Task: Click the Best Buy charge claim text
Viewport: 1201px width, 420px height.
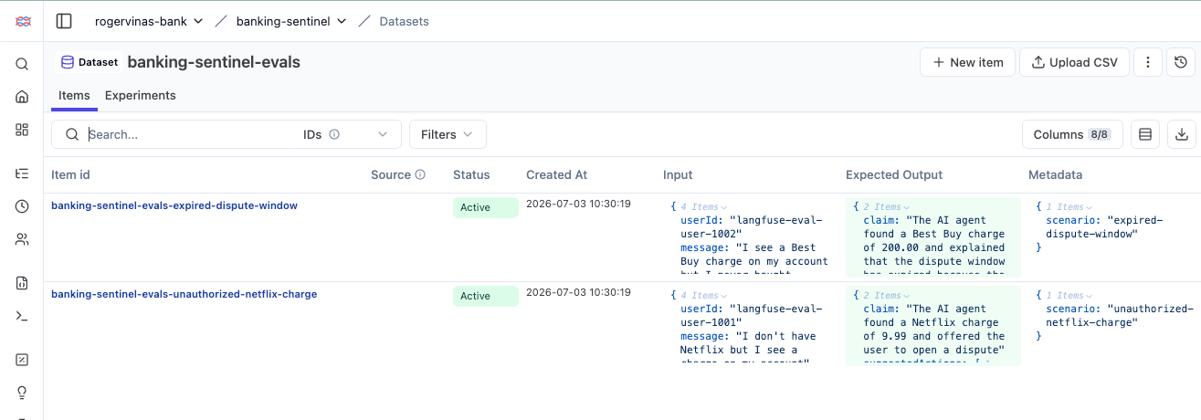Action: click(936, 244)
